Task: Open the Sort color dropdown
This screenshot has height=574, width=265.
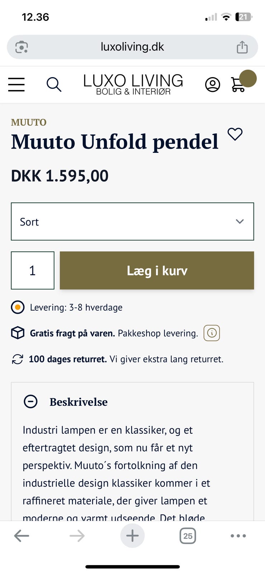Action: [x=132, y=222]
